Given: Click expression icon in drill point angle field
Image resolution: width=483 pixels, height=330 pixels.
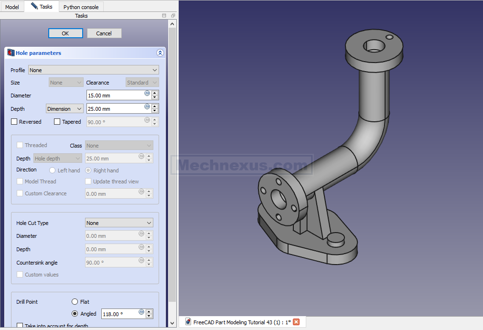Looking at the screenshot, I should pyautogui.click(x=141, y=312).
